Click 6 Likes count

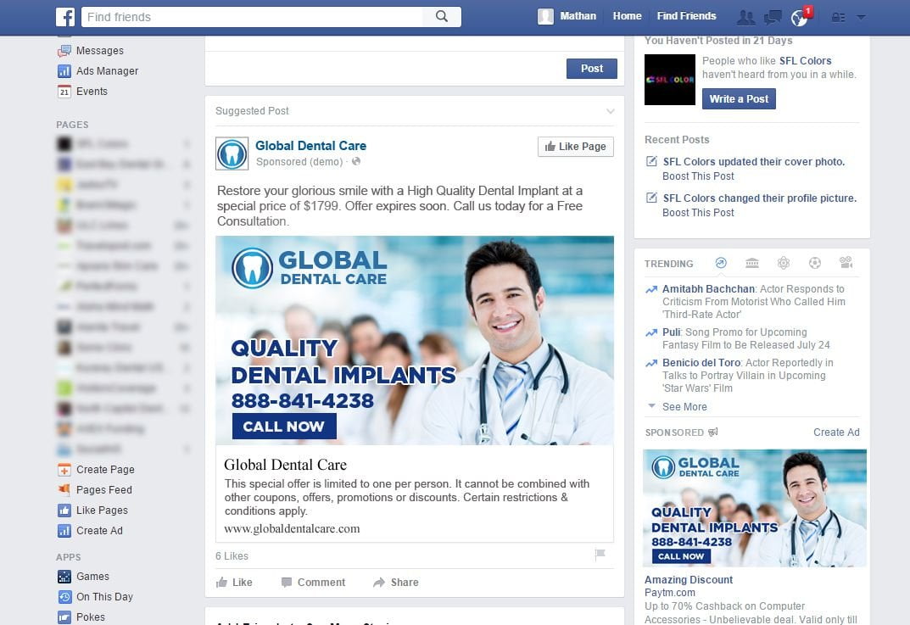coord(232,556)
